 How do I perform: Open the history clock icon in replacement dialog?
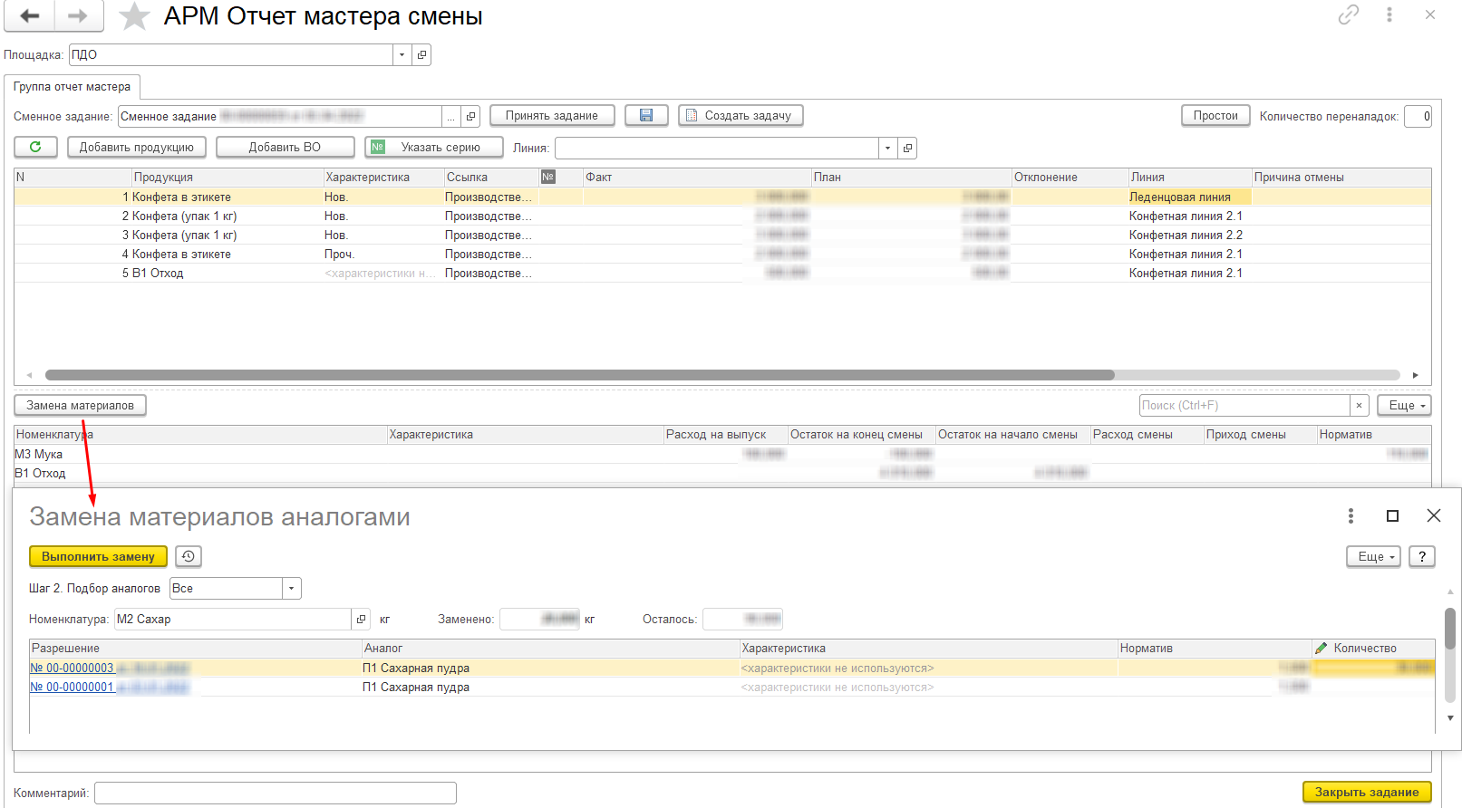tap(189, 556)
